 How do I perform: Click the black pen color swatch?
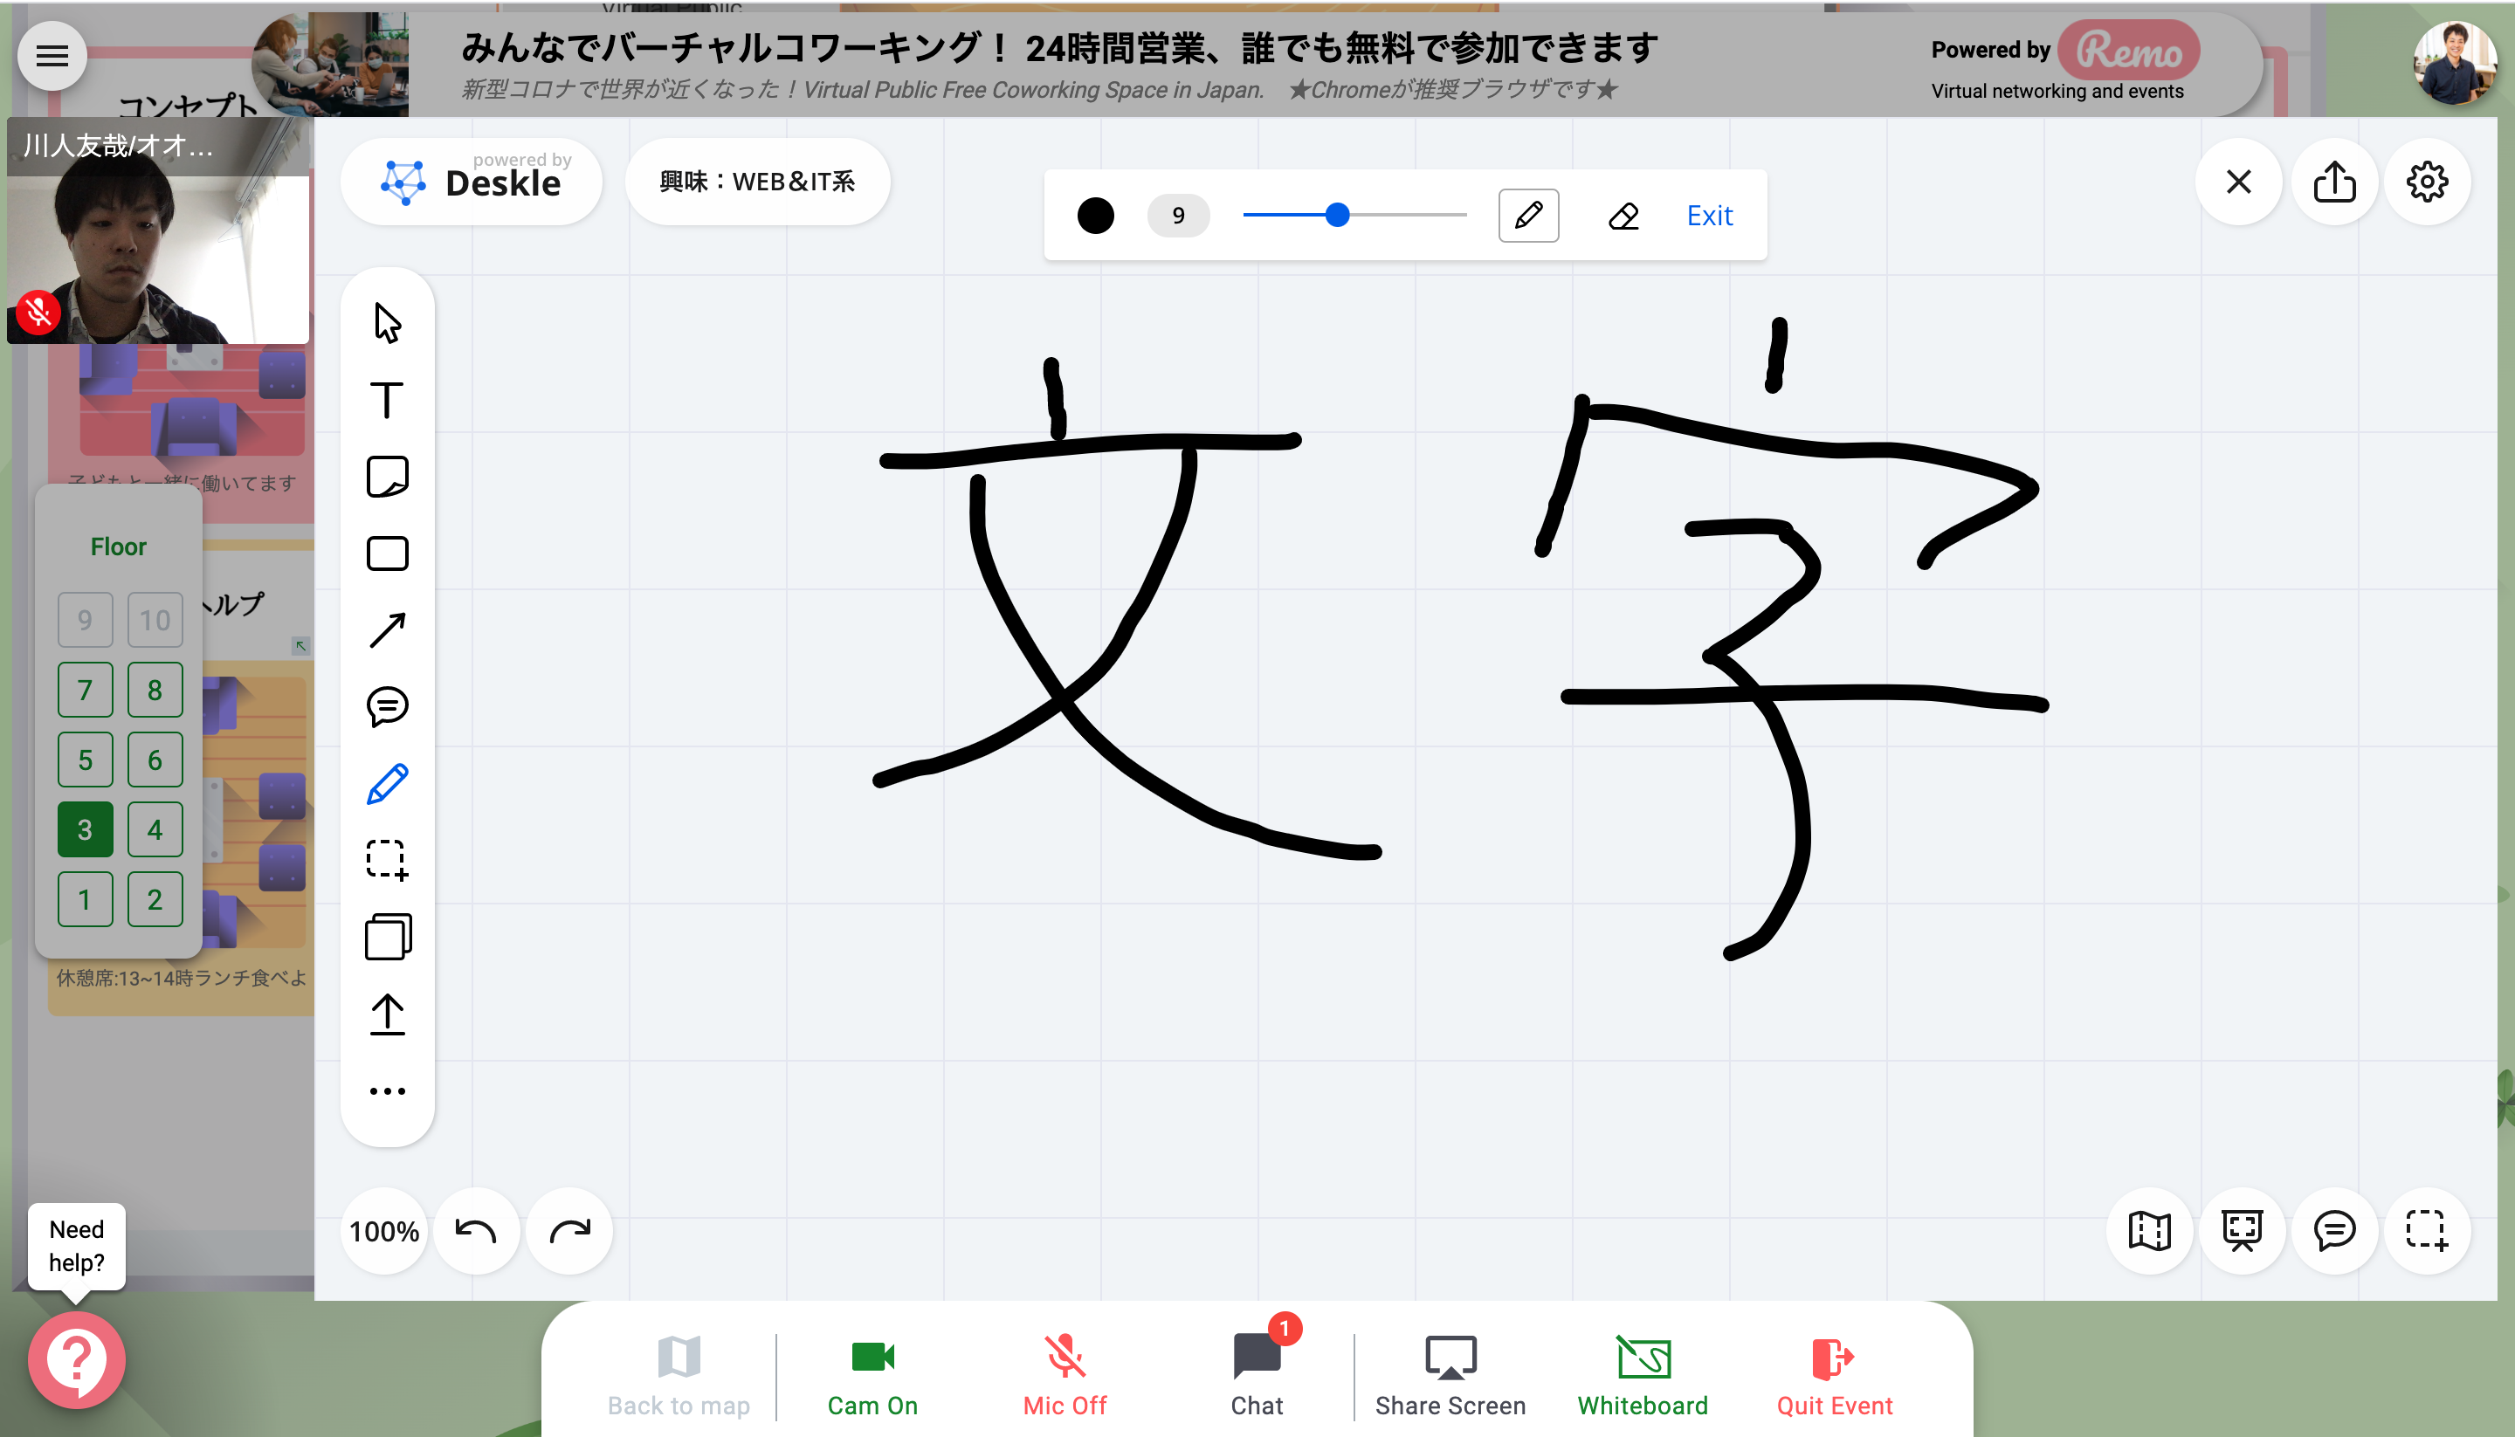[1095, 215]
